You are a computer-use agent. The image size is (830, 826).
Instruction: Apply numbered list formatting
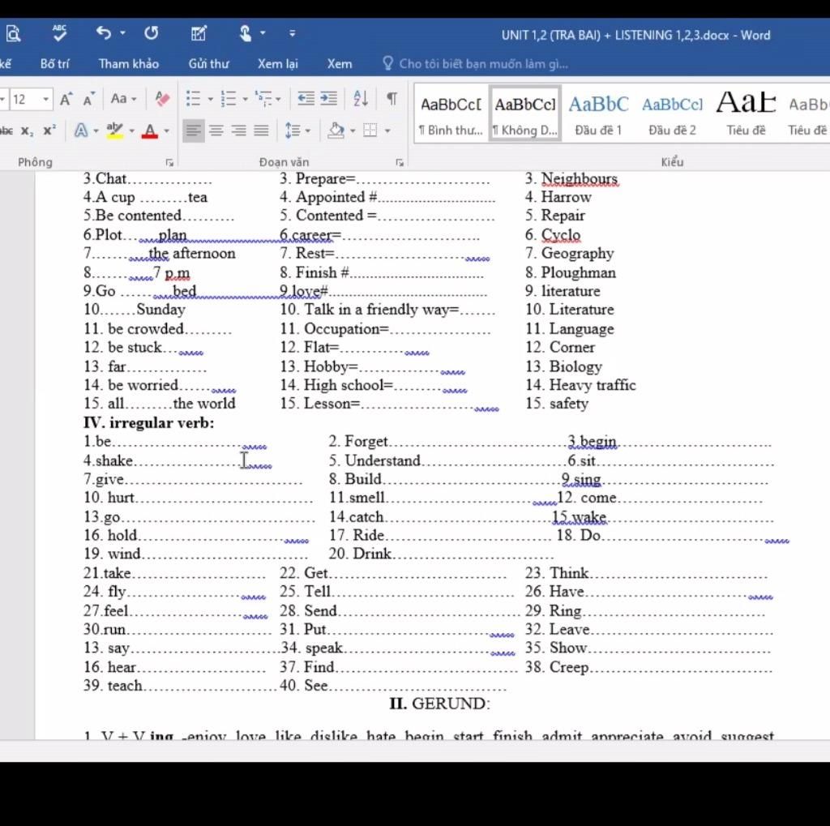click(229, 98)
